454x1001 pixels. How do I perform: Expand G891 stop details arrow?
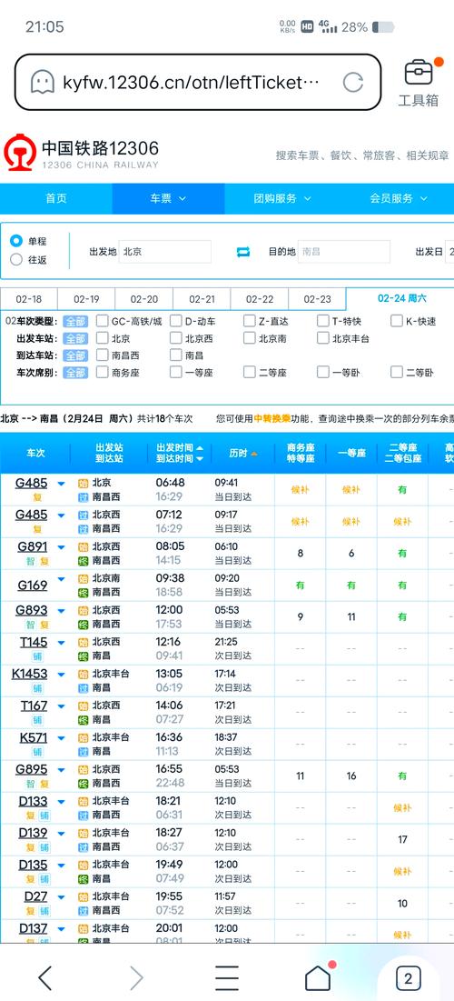[61, 547]
